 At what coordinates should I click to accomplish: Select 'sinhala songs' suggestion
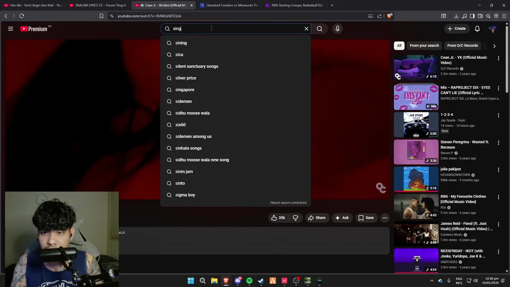tap(235, 148)
